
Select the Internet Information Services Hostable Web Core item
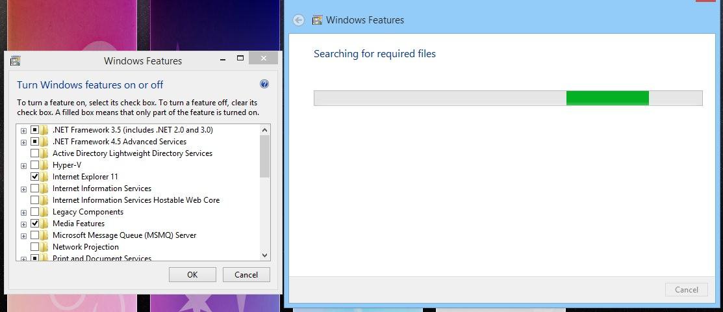point(136,200)
